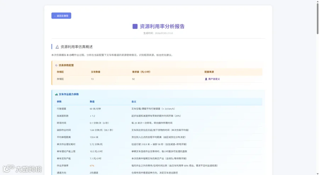
Task: Click the user icon beside 用户自定义
Action: 206,79
